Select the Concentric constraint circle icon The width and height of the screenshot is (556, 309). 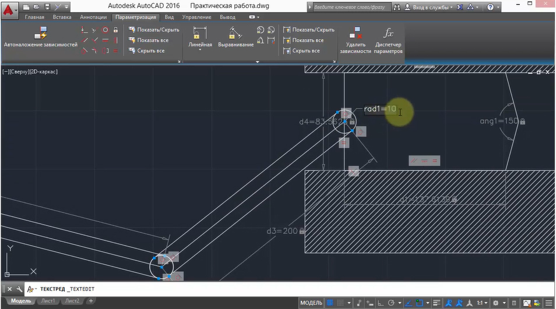click(x=105, y=30)
